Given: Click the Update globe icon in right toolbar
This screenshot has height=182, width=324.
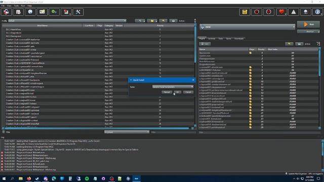Looking at the screenshot, I should (306, 12).
